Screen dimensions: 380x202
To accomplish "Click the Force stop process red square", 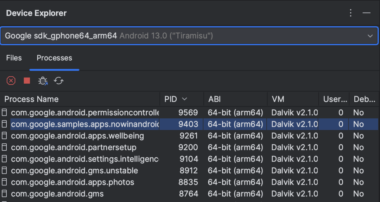I will tap(27, 80).
